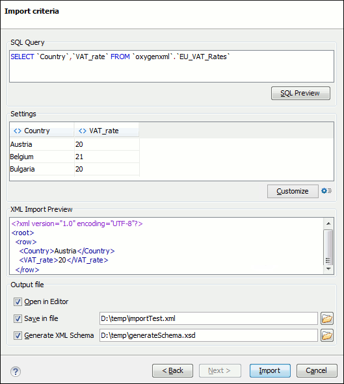Image resolution: width=344 pixels, height=384 pixels.
Task: Click the Country column element icon
Action: coord(18,131)
